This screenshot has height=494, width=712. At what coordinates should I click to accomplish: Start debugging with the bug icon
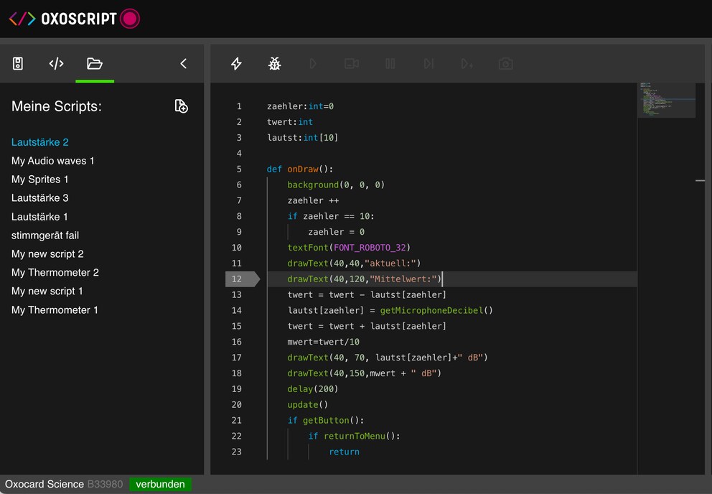275,64
